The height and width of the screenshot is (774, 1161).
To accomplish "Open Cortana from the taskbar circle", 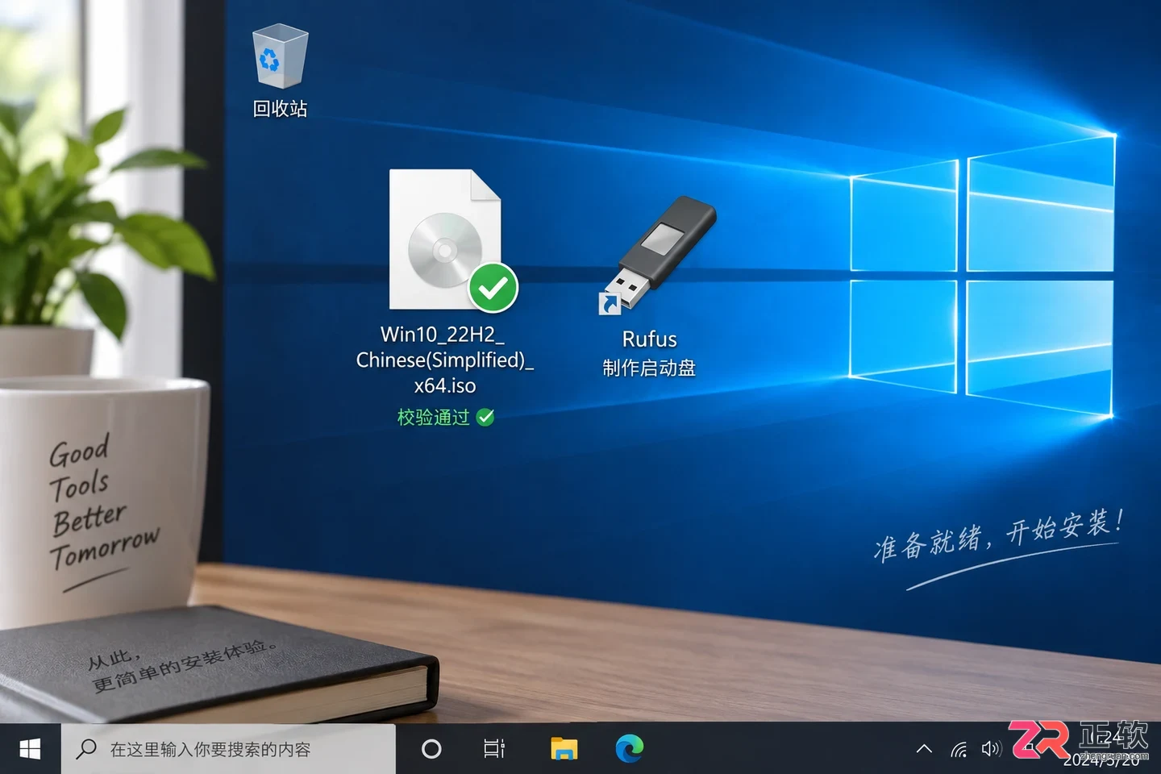I will coord(431,749).
